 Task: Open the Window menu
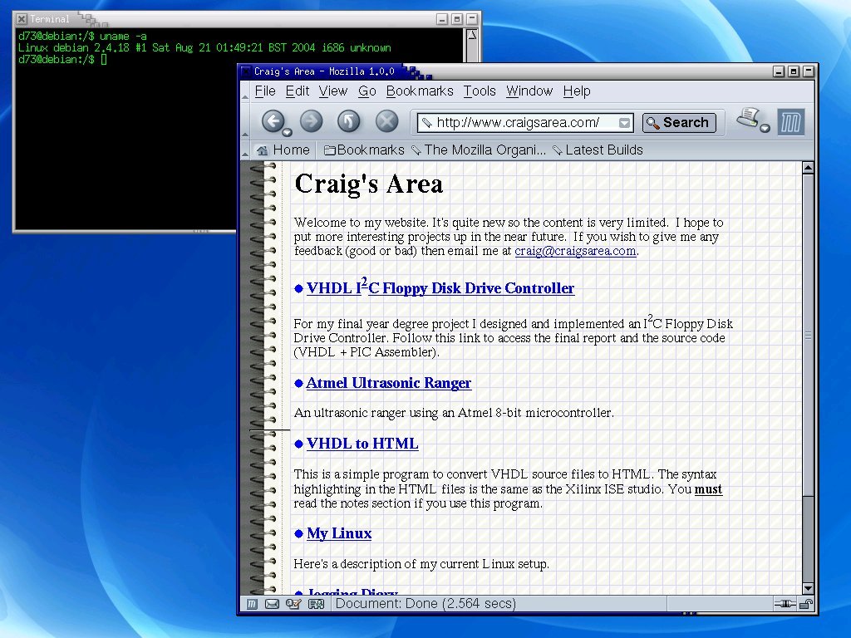point(529,91)
